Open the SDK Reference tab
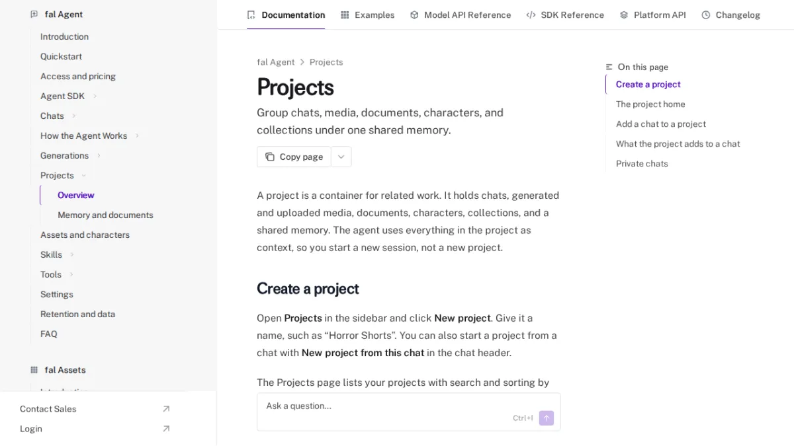 click(x=565, y=15)
